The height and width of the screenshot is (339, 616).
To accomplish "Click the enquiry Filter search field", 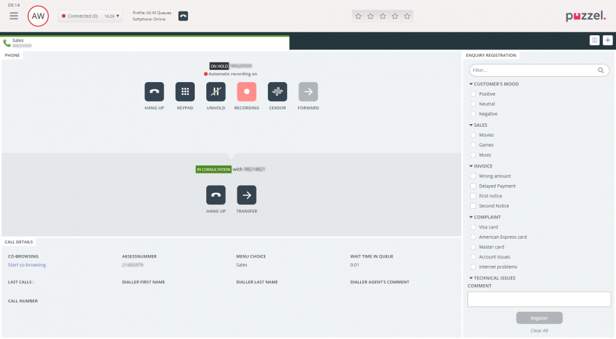I will click(533, 70).
